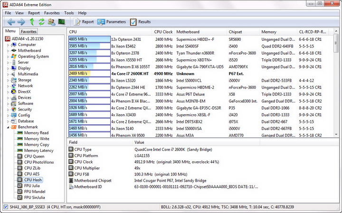Expand the Display tree node
This screenshot has width=342, height=213.
(x=8, y=68)
